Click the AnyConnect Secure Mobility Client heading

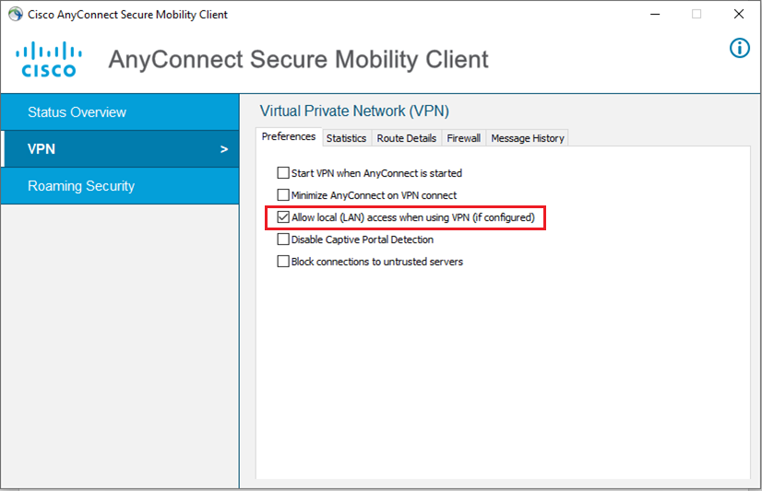[298, 60]
